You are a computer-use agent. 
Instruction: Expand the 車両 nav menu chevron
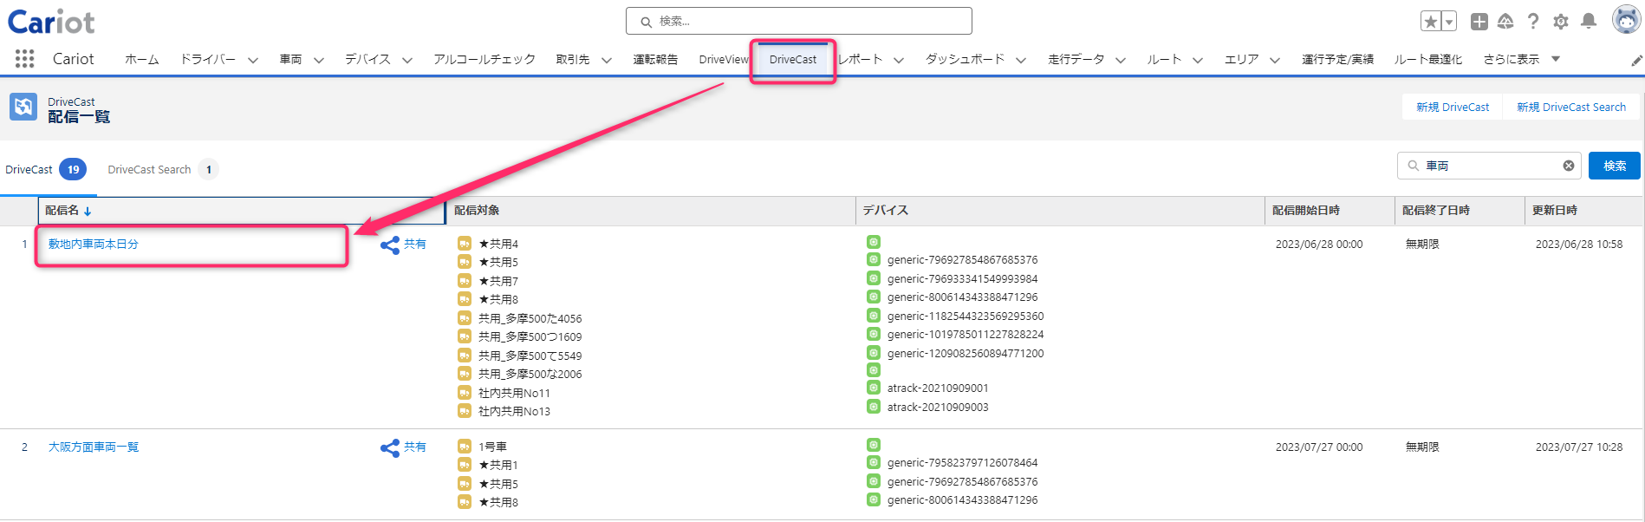tap(319, 60)
